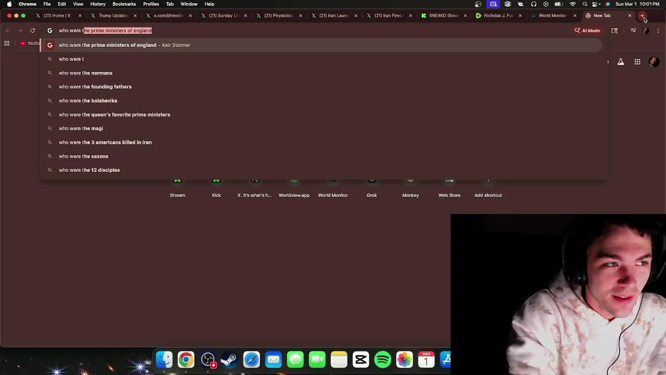Open Spotify from the dock
Image resolution: width=666 pixels, height=375 pixels.
[382, 359]
